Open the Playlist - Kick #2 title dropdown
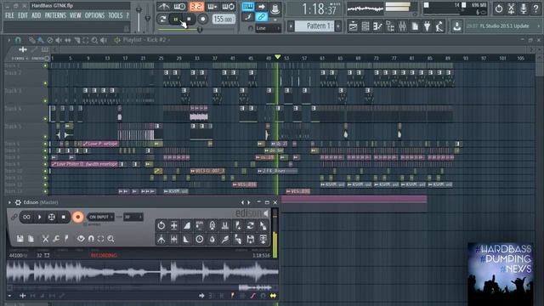This screenshot has height=306, width=544. point(146,40)
